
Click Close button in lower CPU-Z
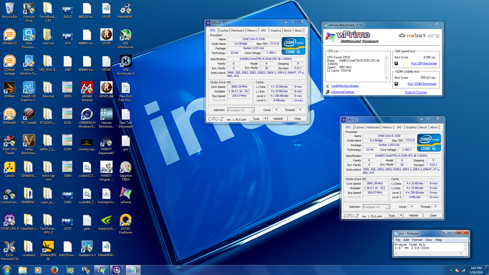tap(433, 215)
